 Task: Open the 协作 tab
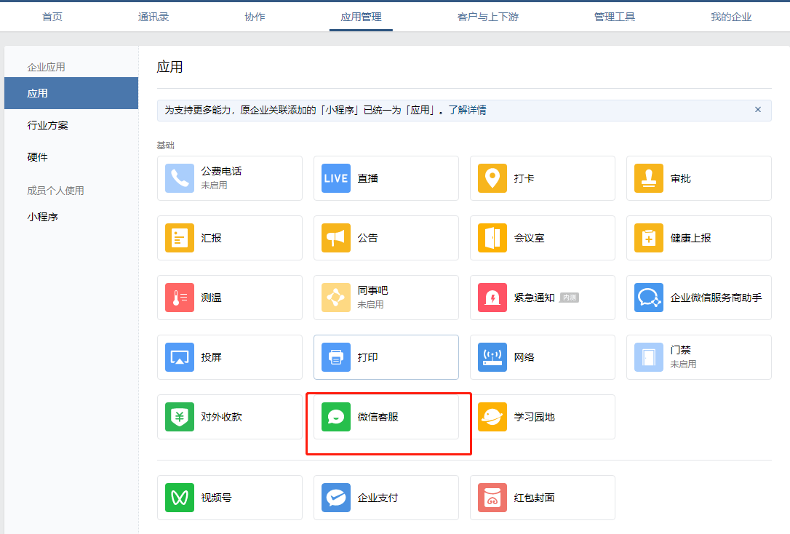255,17
